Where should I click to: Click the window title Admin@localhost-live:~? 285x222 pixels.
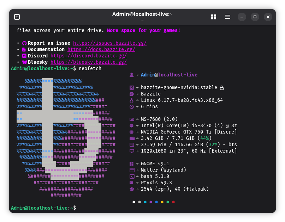point(142,14)
